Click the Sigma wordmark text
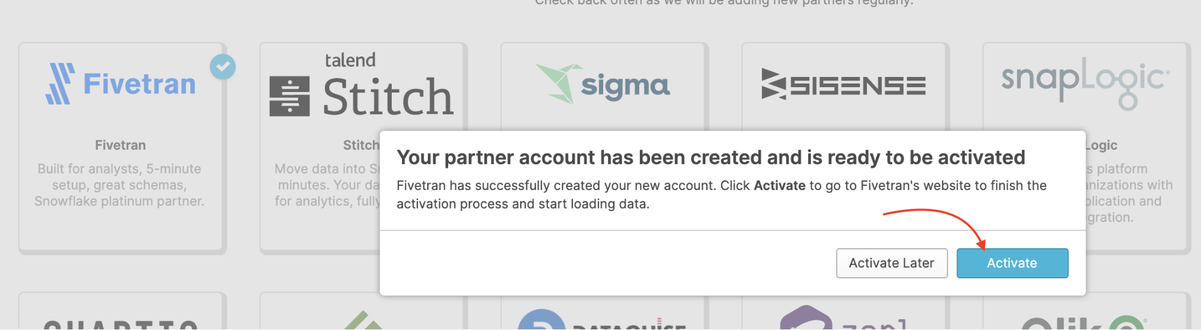 [x=625, y=86]
